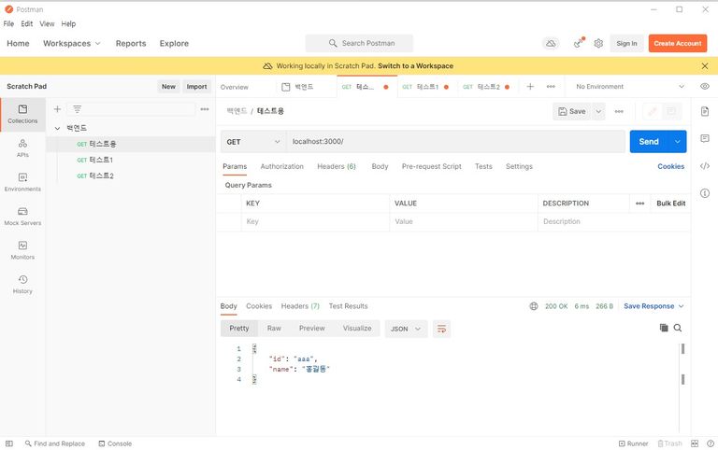The height and width of the screenshot is (450, 718).
Task: Open the View menu
Action: pyautogui.click(x=47, y=23)
